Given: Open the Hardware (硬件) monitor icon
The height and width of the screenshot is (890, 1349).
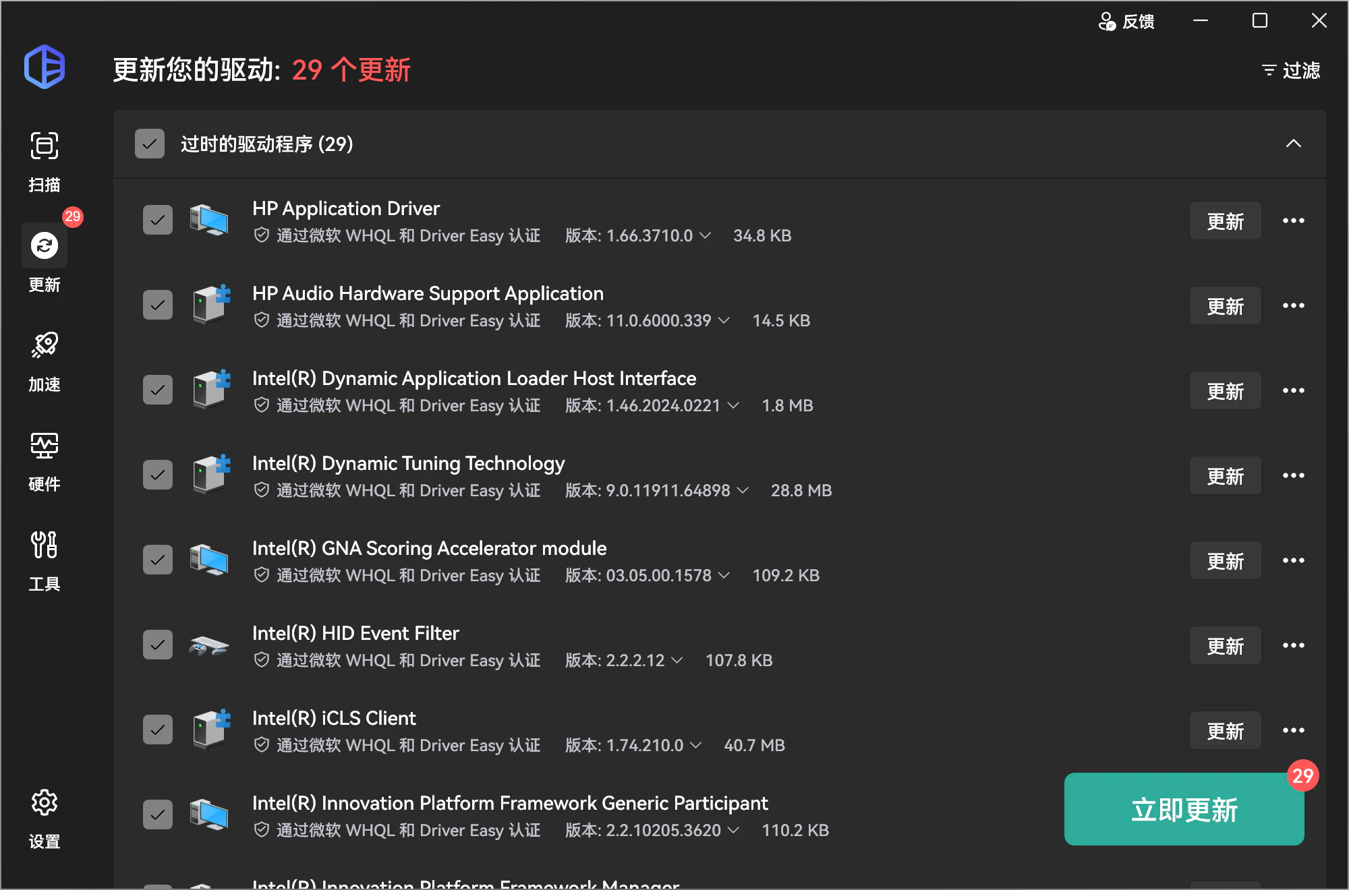Looking at the screenshot, I should [x=45, y=446].
